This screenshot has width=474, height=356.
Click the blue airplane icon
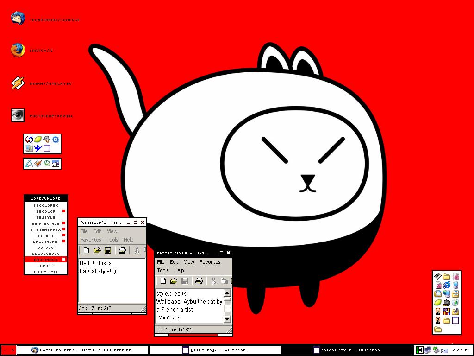[38, 148]
